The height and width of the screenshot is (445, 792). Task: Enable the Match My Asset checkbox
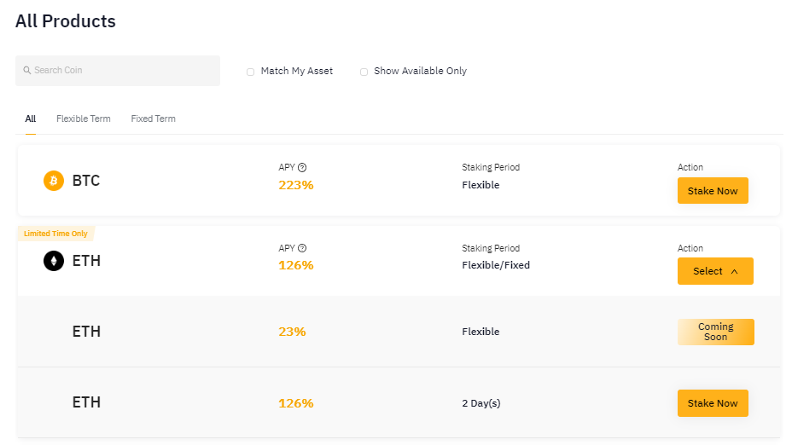point(250,72)
